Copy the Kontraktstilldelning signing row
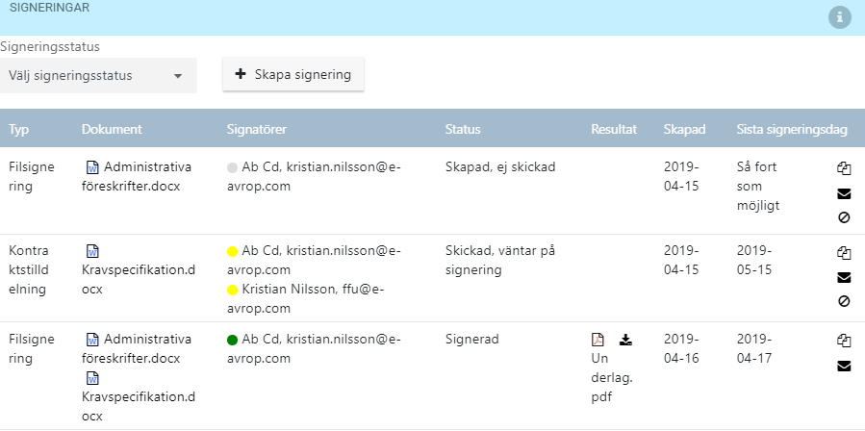 click(x=844, y=253)
